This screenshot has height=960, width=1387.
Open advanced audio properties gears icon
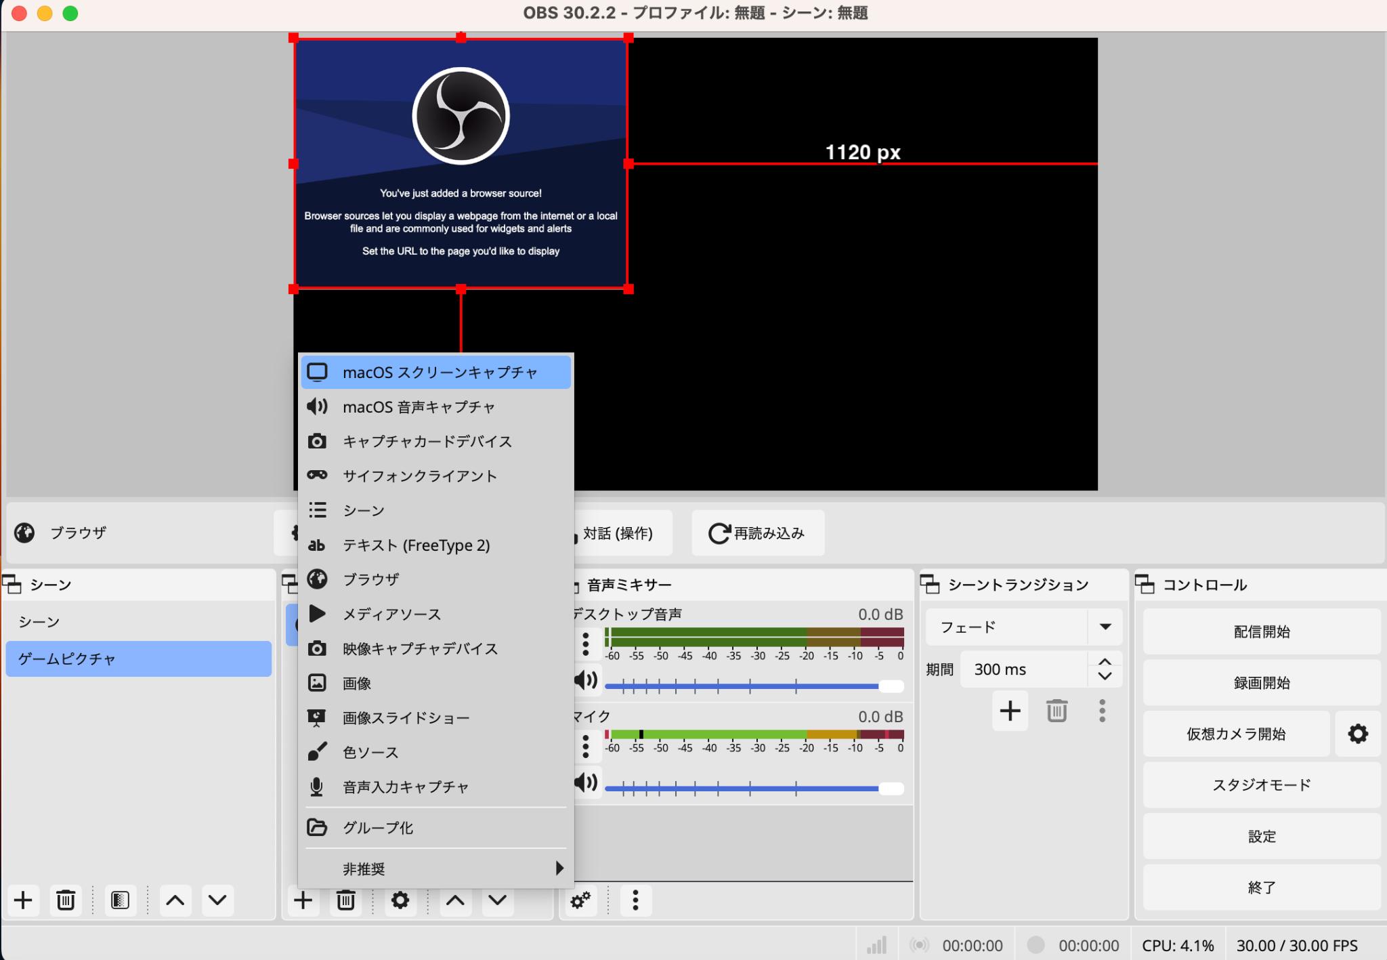click(x=580, y=900)
